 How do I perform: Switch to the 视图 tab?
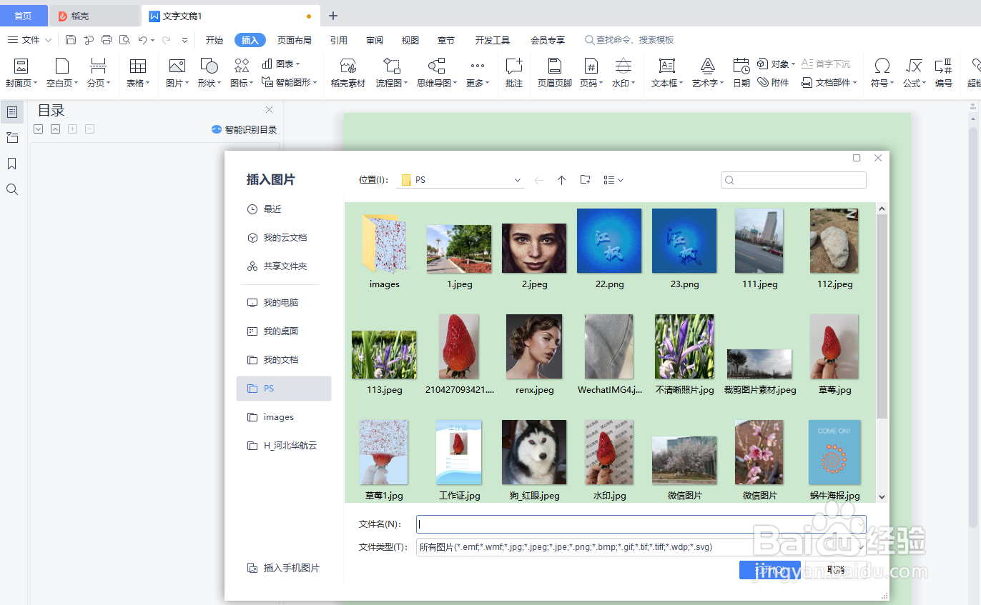410,40
